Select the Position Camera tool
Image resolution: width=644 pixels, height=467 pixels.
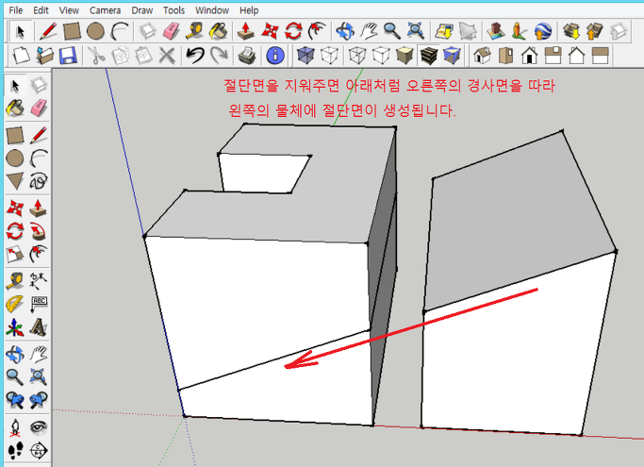pos(15,427)
